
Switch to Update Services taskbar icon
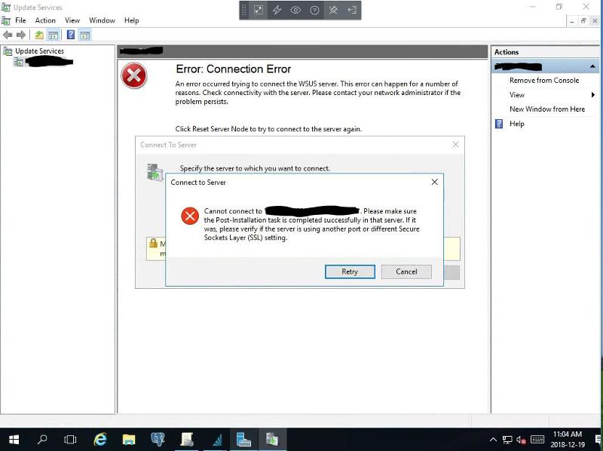coord(272,440)
